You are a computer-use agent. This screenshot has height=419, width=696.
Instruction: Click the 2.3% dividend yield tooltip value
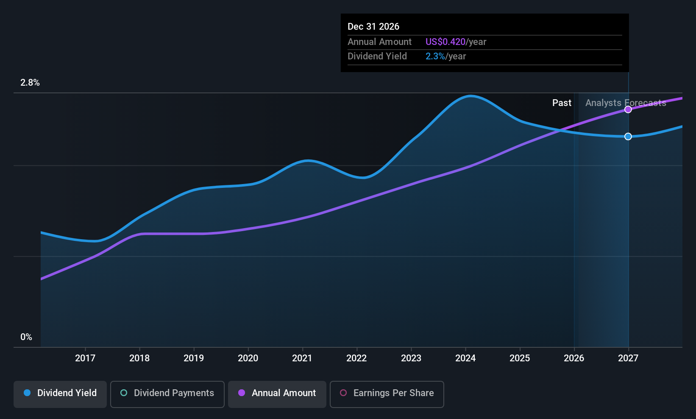[435, 56]
